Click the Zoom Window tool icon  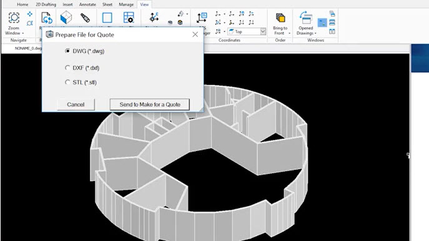14,17
